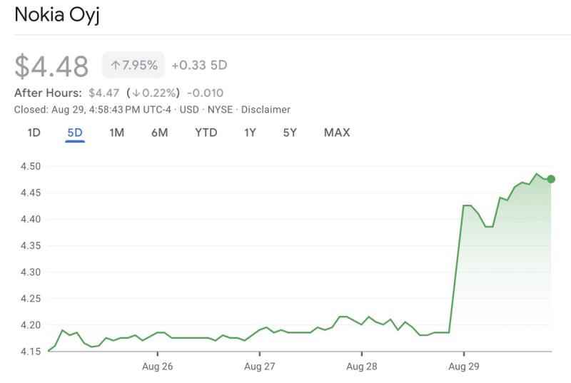Click the -0.010 after hours change
Viewport: 571px width, 383px height.
205,93
